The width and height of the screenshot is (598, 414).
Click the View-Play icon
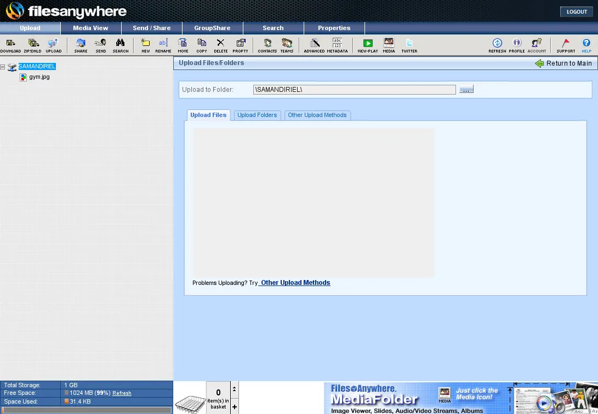click(x=367, y=45)
